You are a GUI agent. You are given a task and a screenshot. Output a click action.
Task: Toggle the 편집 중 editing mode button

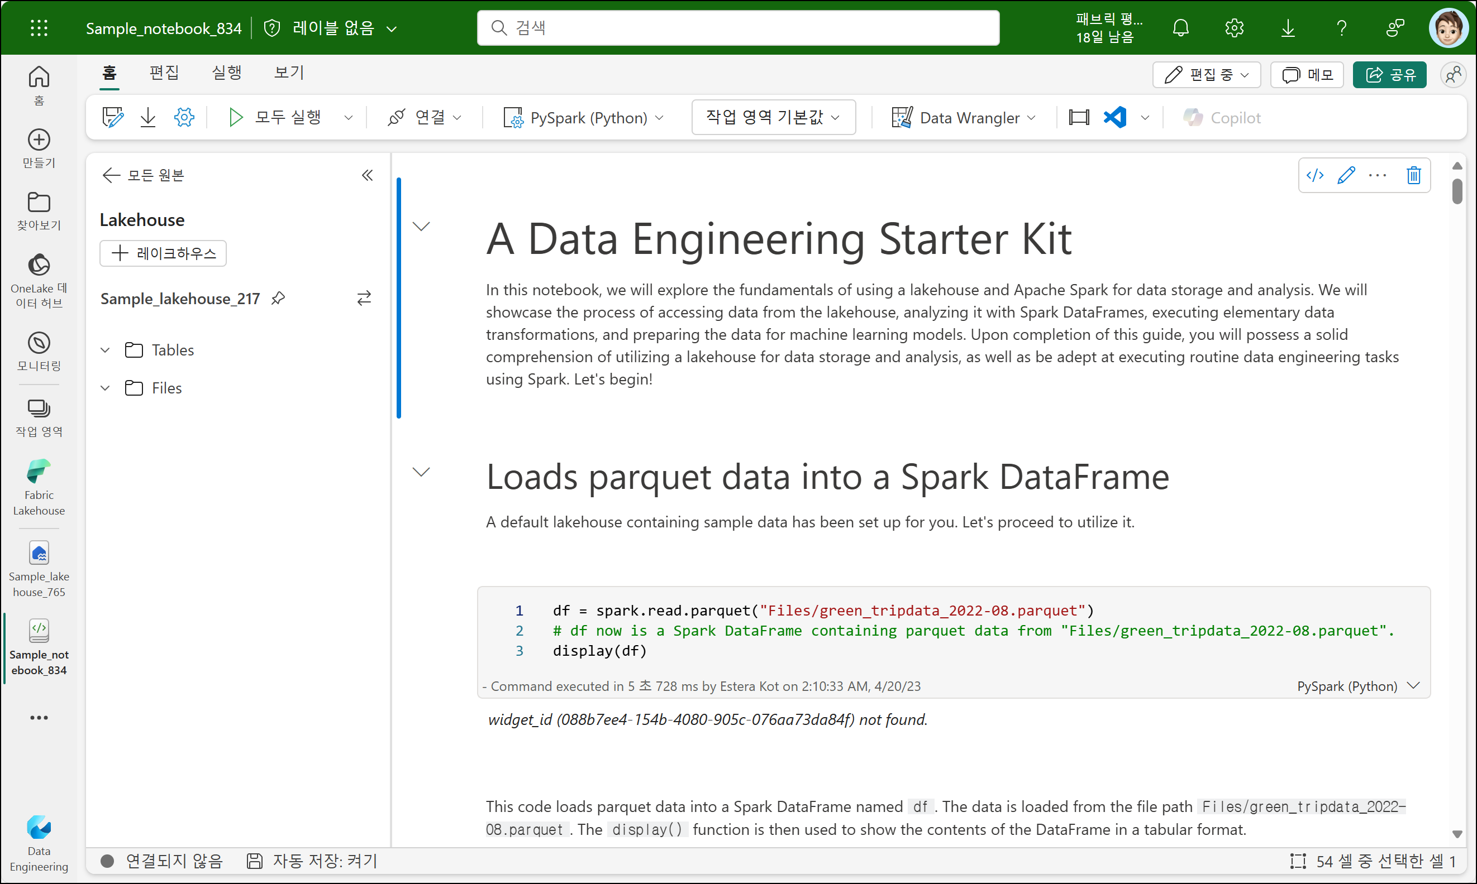[1206, 75]
